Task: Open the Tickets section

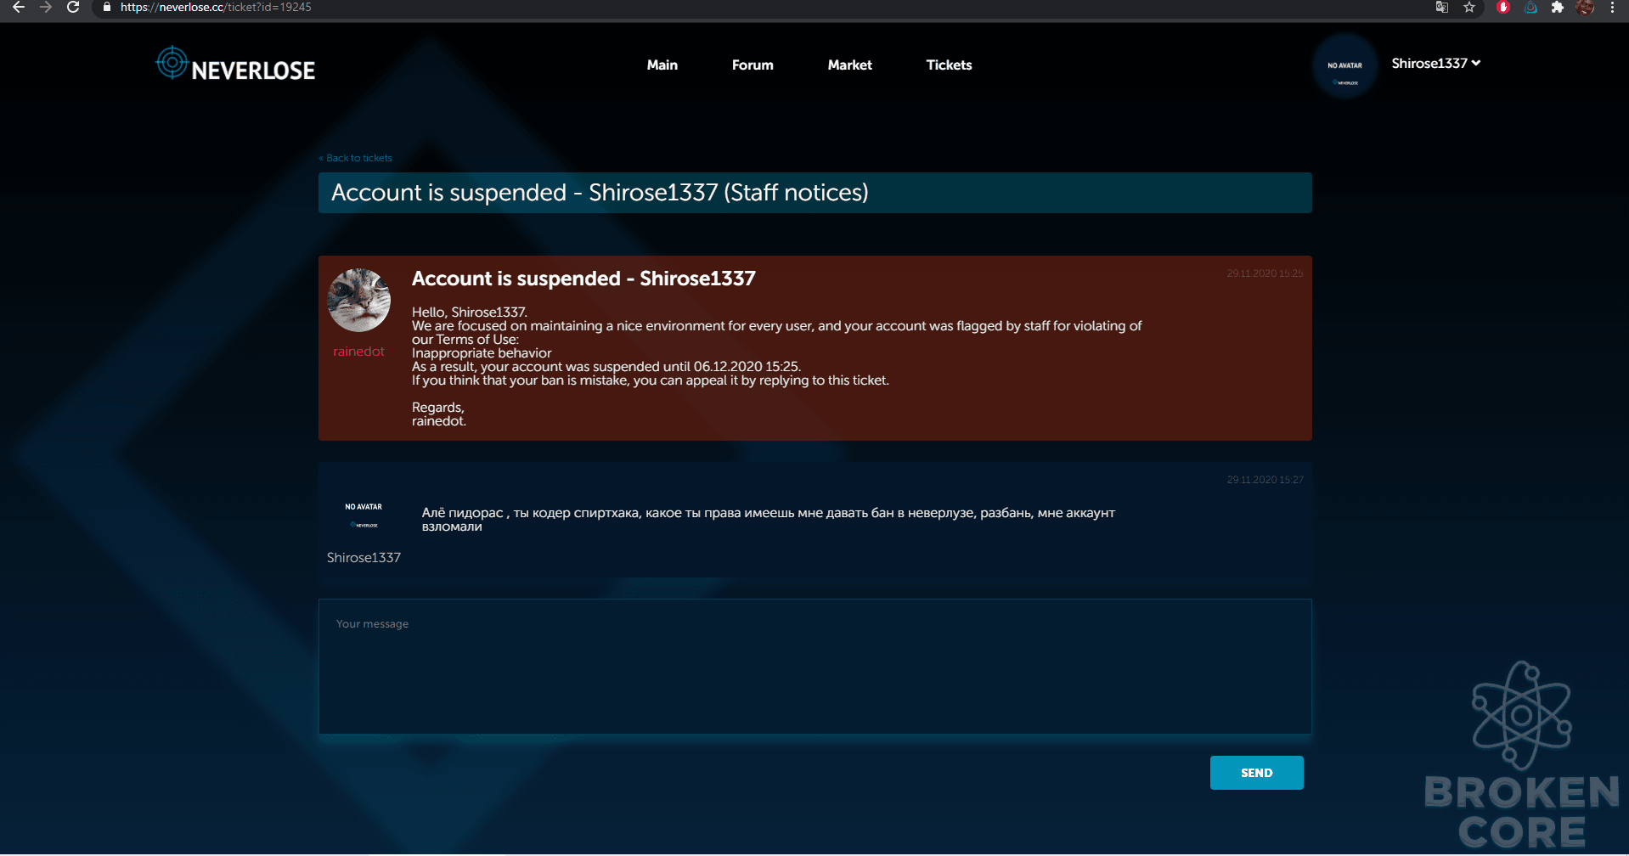Action: click(x=949, y=65)
